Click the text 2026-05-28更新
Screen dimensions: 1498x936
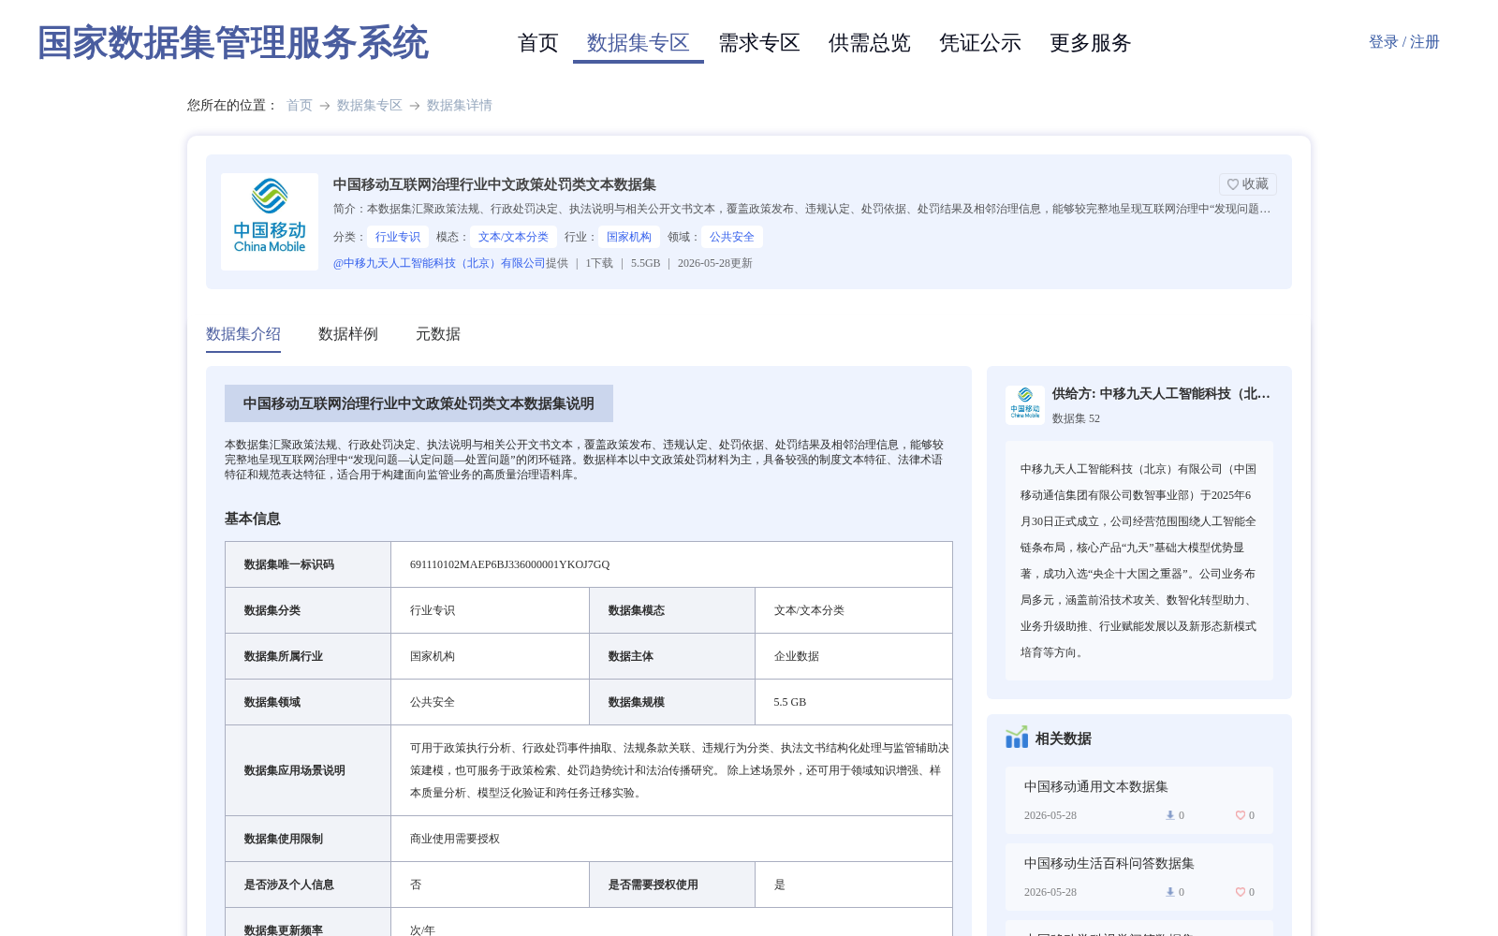click(x=715, y=263)
